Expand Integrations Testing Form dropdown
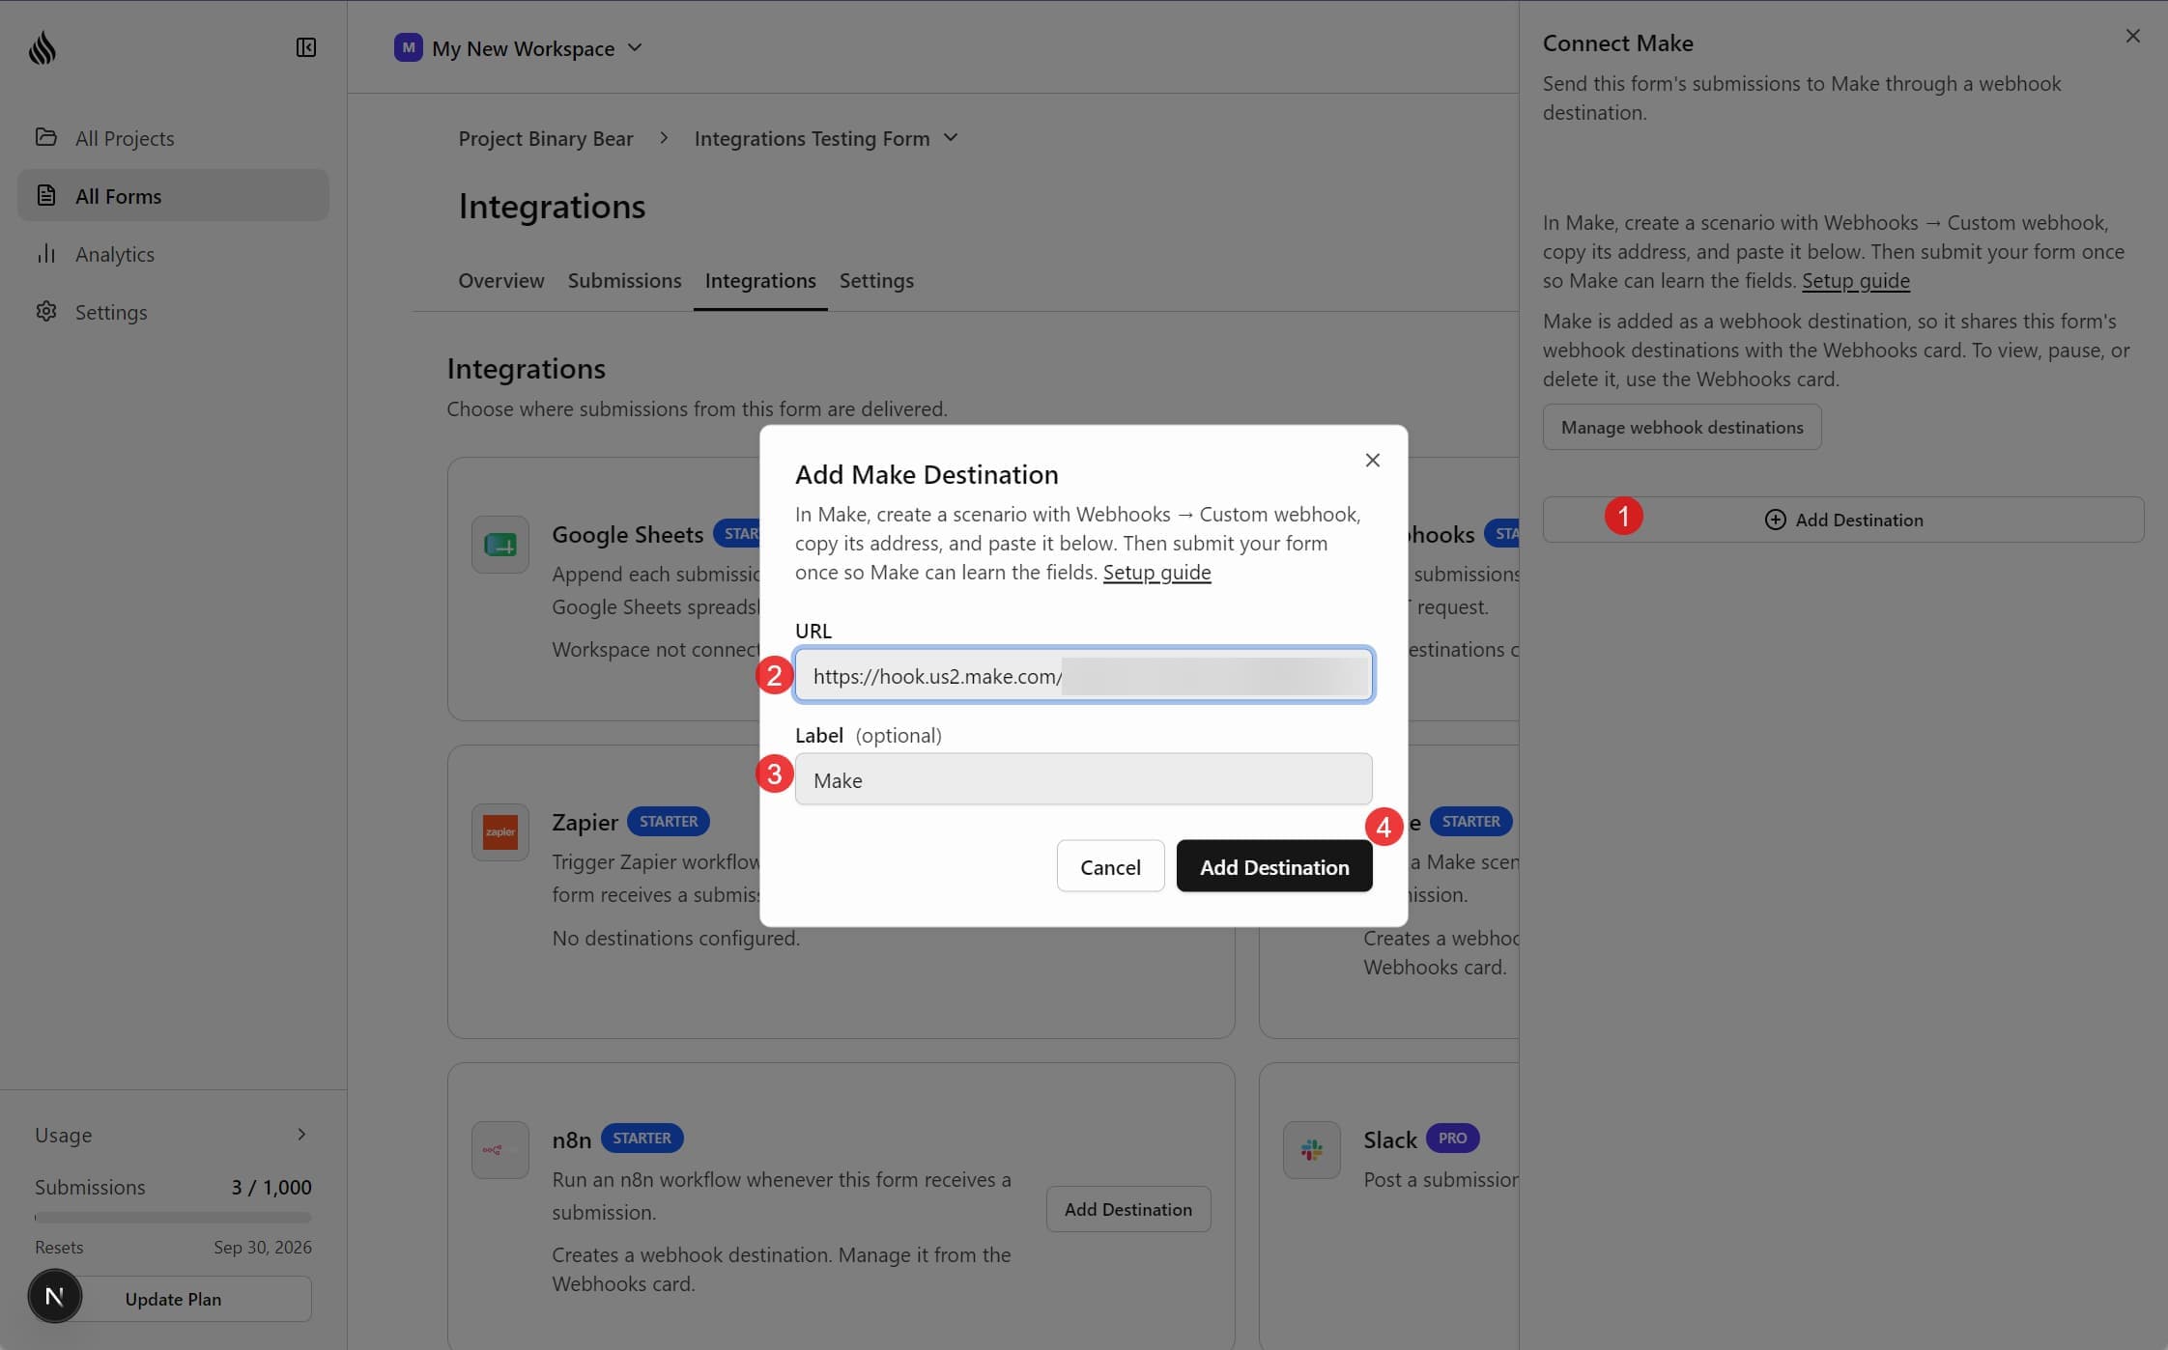This screenshot has width=2168, height=1350. [827, 138]
